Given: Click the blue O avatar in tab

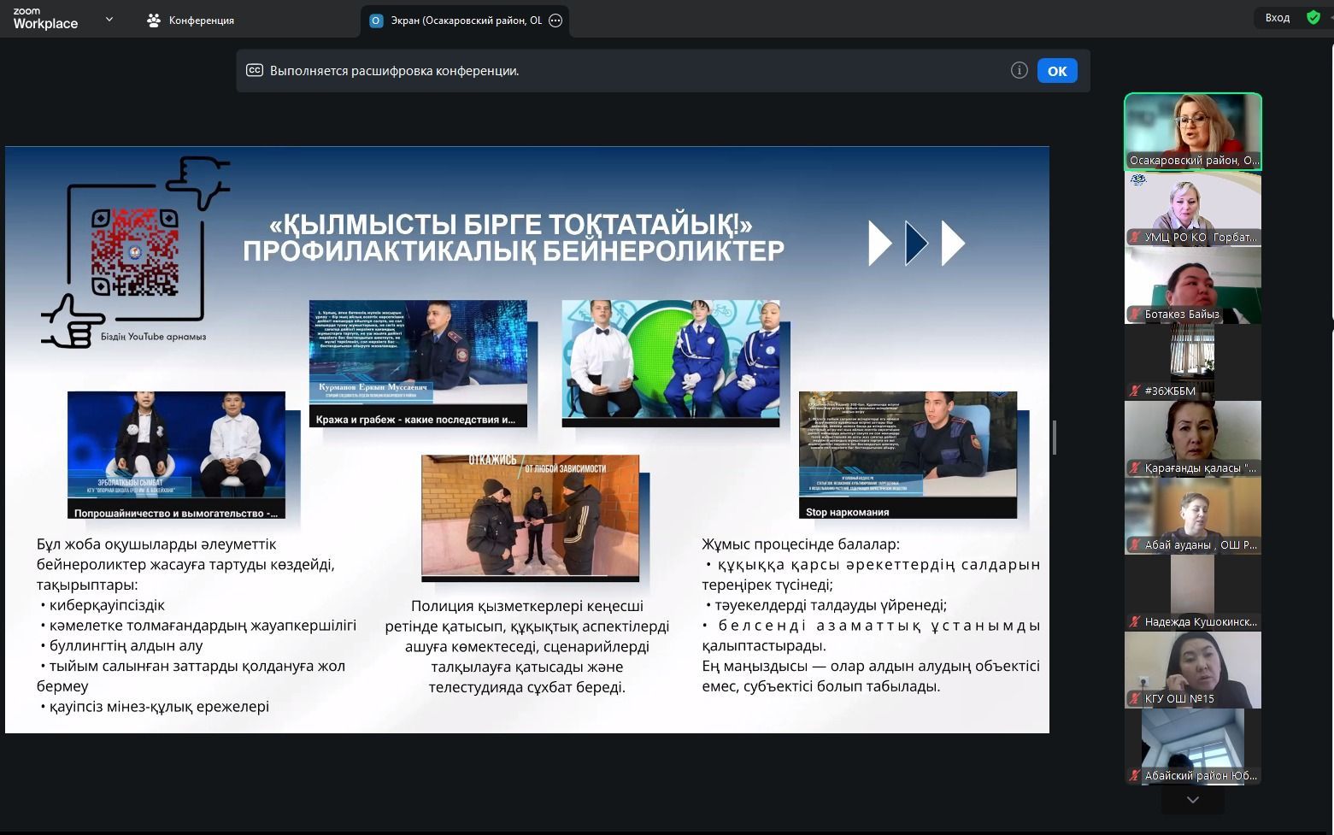Looking at the screenshot, I should click(375, 21).
